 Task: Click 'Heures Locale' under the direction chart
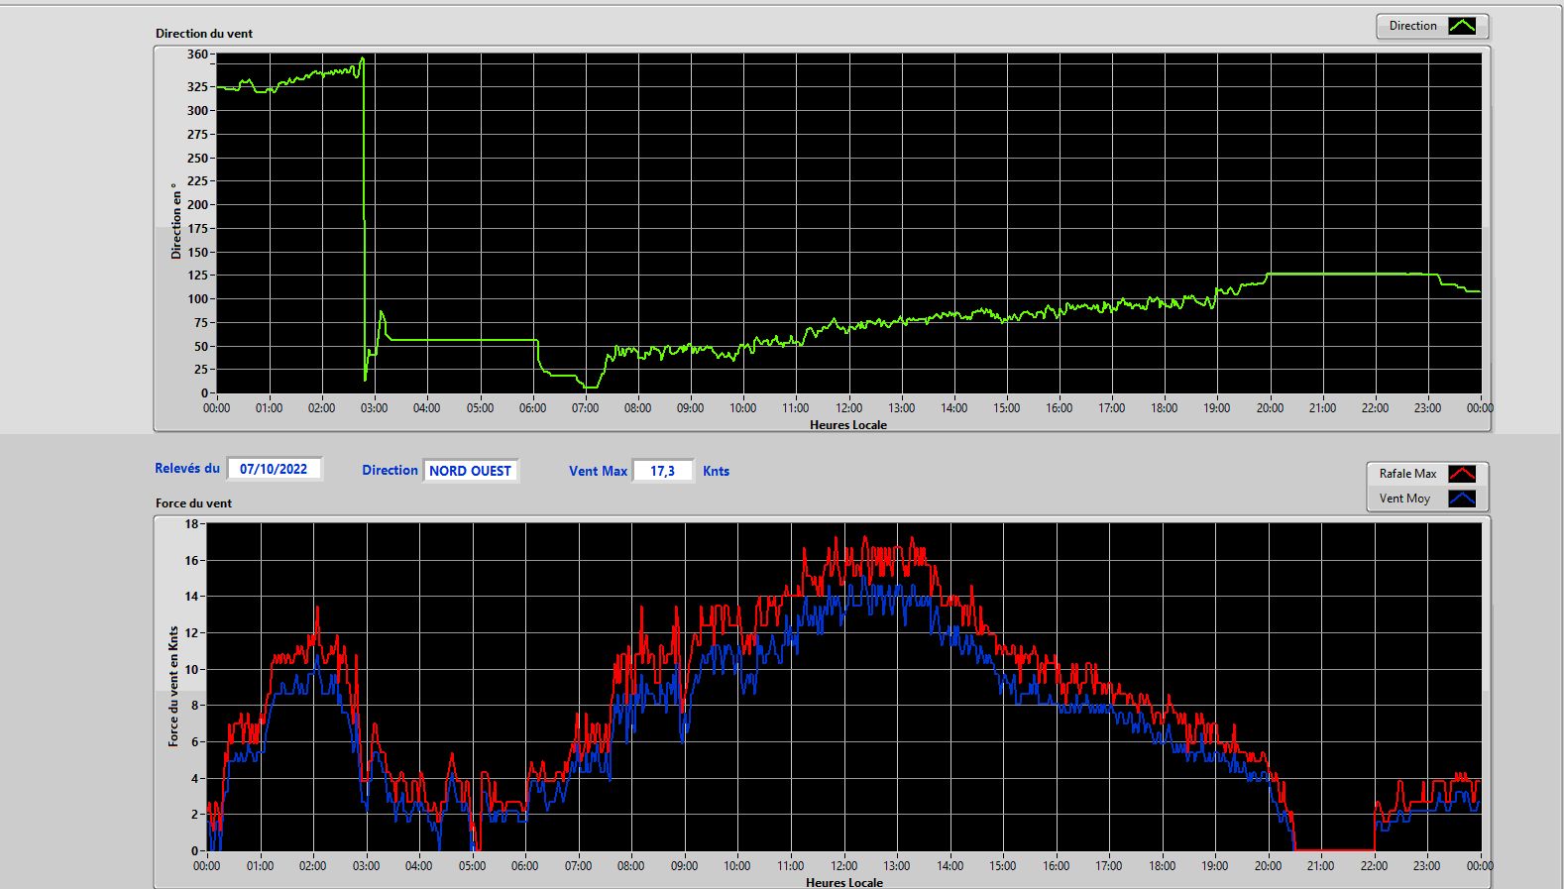pos(848,424)
